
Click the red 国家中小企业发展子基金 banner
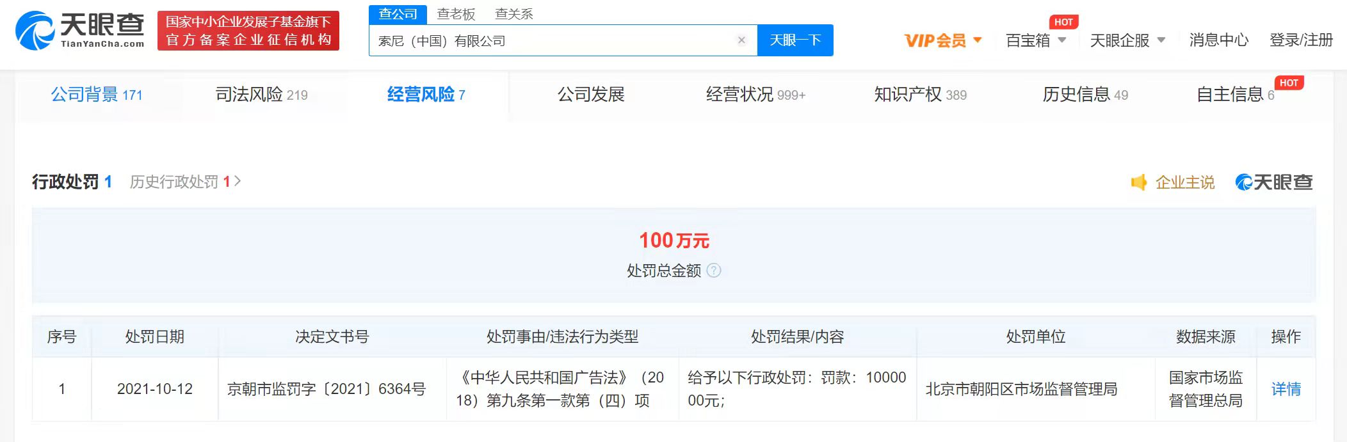tap(248, 30)
